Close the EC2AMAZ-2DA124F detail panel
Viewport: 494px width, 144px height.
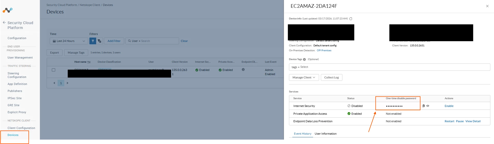487,6
